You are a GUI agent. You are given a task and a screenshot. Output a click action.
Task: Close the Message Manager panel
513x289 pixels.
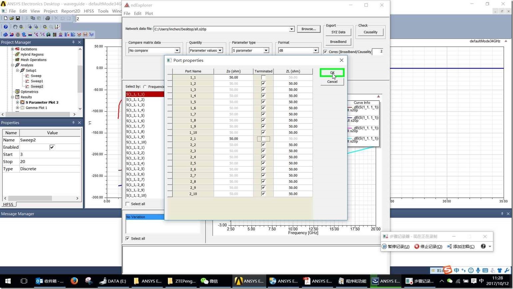[x=508, y=214]
